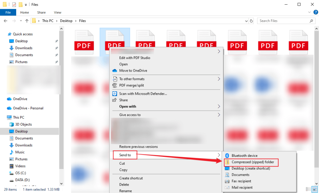Click the Back navigation arrow
The height and width of the screenshot is (193, 319).
5,21
